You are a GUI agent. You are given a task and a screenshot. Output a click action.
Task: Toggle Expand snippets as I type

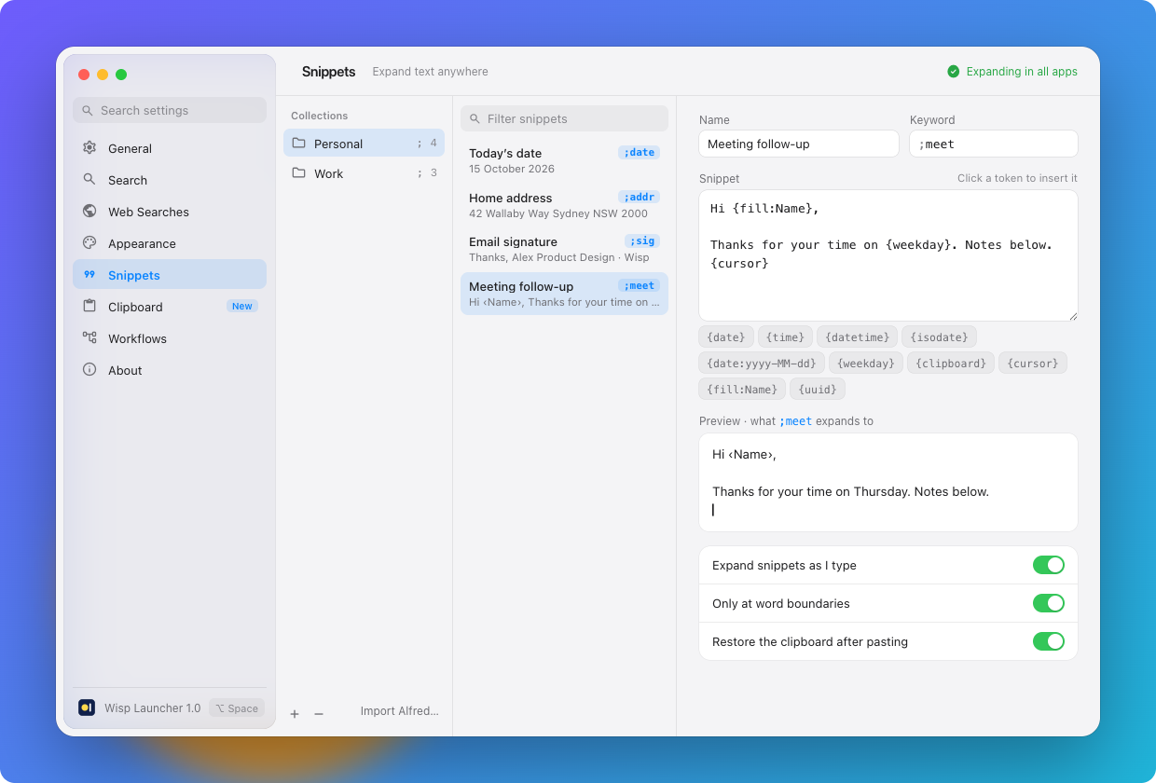[x=1048, y=565]
